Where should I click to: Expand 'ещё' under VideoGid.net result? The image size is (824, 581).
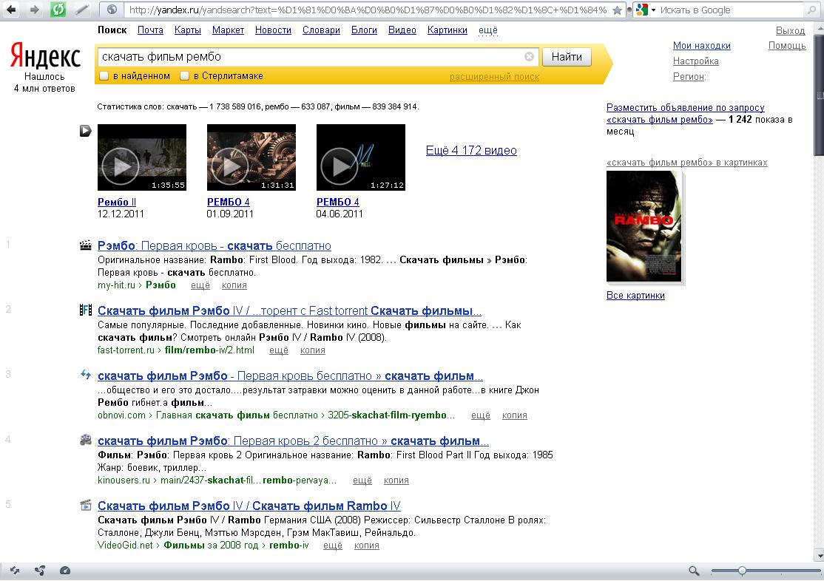(333, 546)
